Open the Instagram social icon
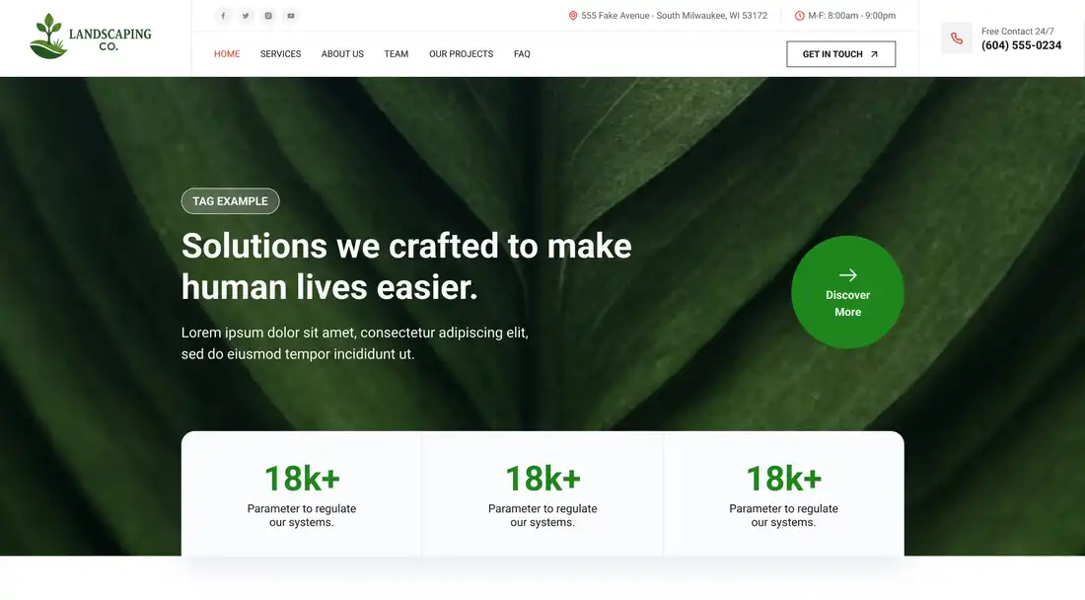Image resolution: width=1085 pixels, height=600 pixels. point(267,15)
